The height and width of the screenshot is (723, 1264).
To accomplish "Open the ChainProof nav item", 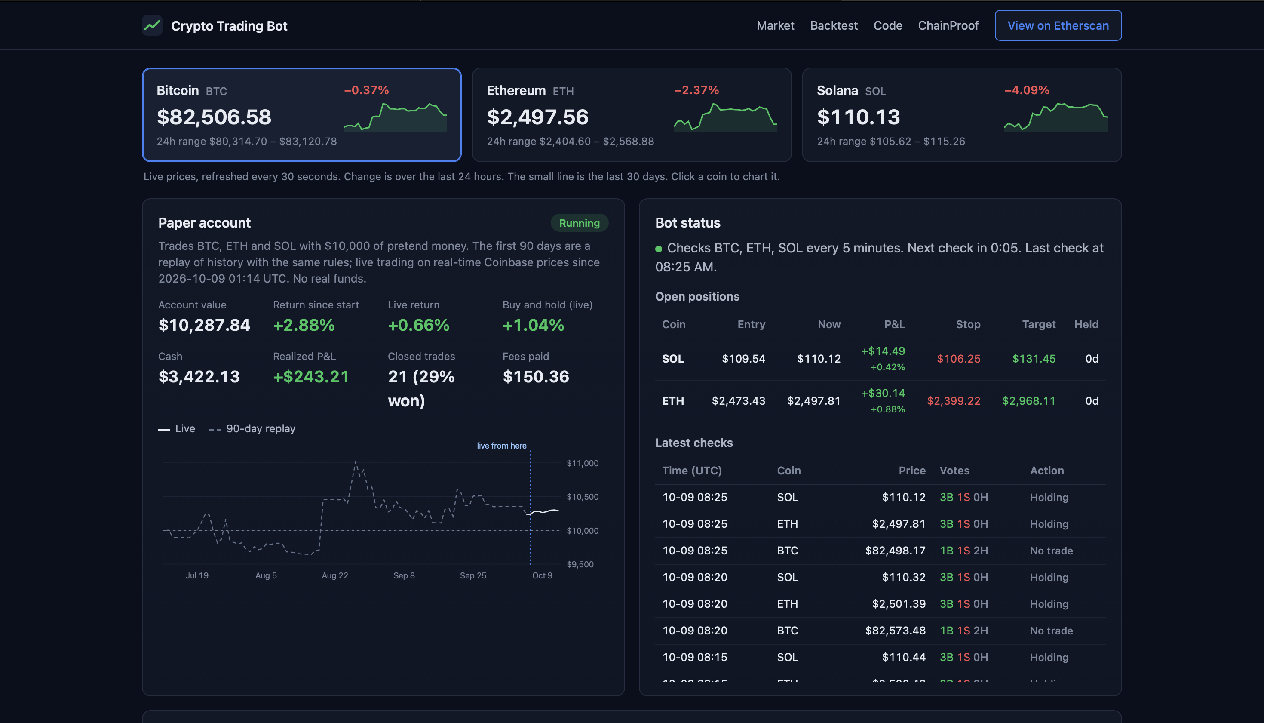I will (x=948, y=25).
